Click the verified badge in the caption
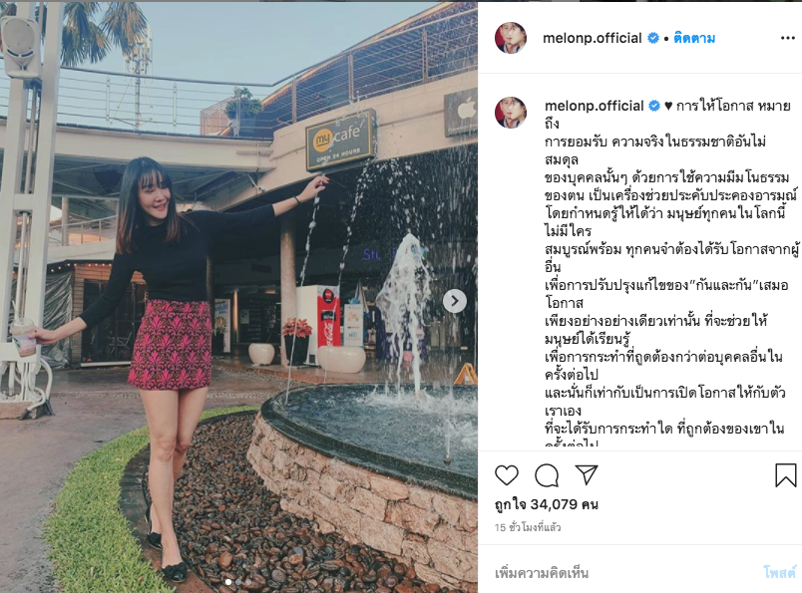802x593 pixels. tap(654, 106)
